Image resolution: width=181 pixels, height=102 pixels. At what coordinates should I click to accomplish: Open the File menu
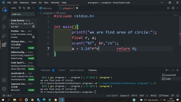pos(9,3)
